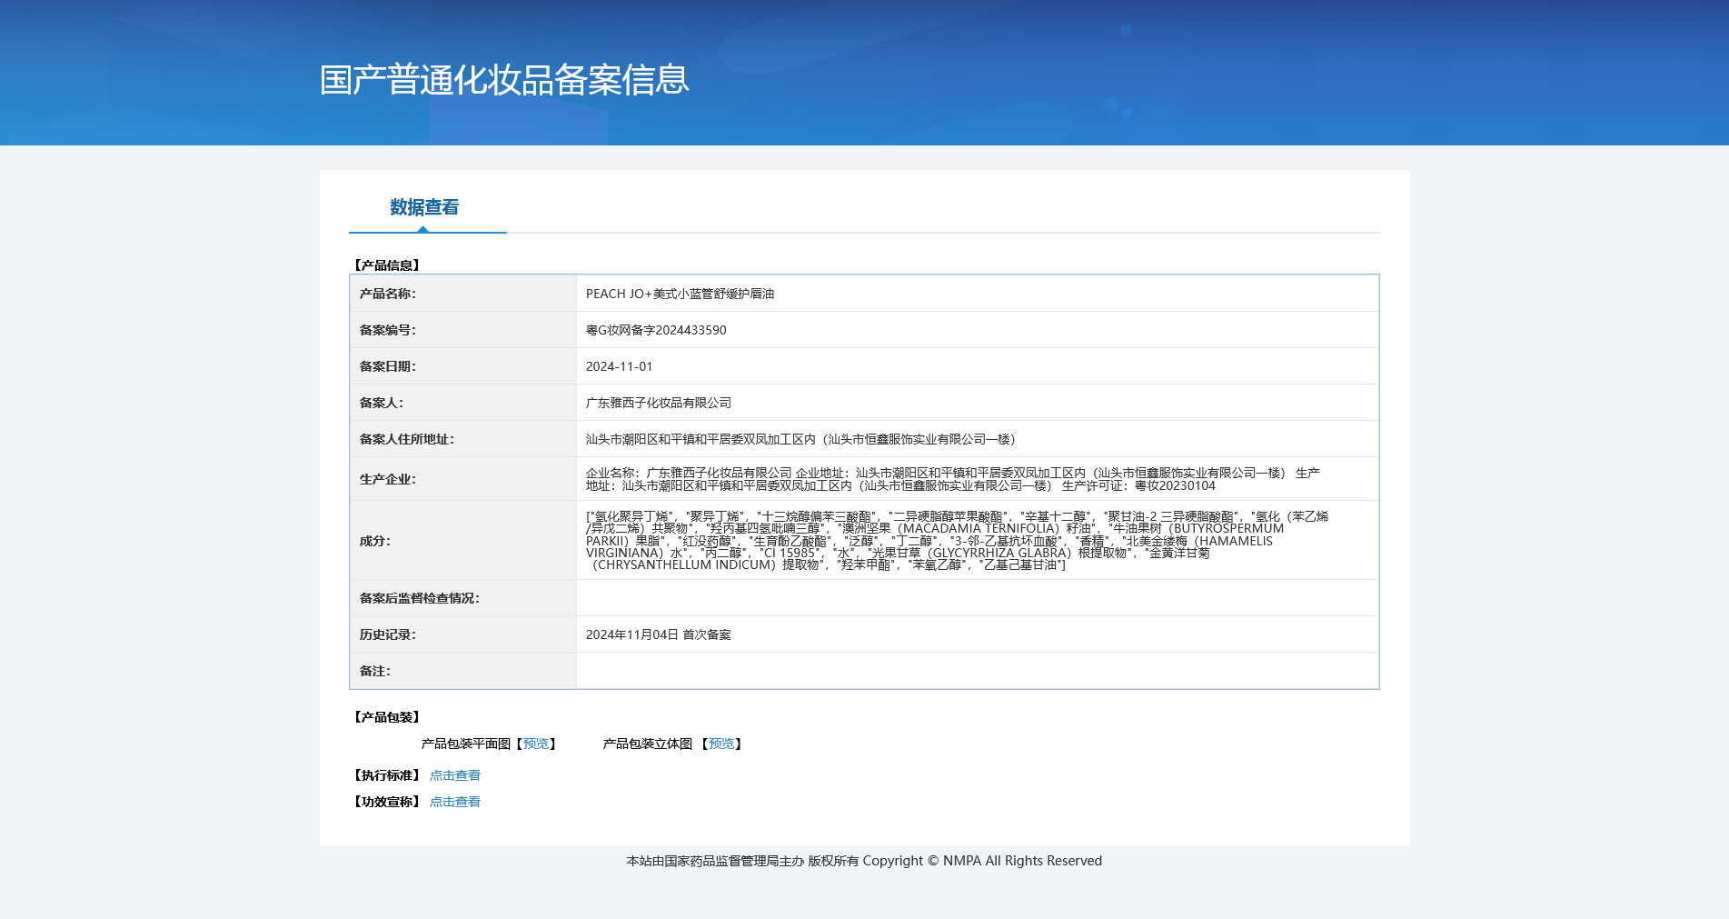Image resolution: width=1729 pixels, height=919 pixels.
Task: Click the 产品包装平面图 label text
Action: pyautogui.click(x=466, y=744)
